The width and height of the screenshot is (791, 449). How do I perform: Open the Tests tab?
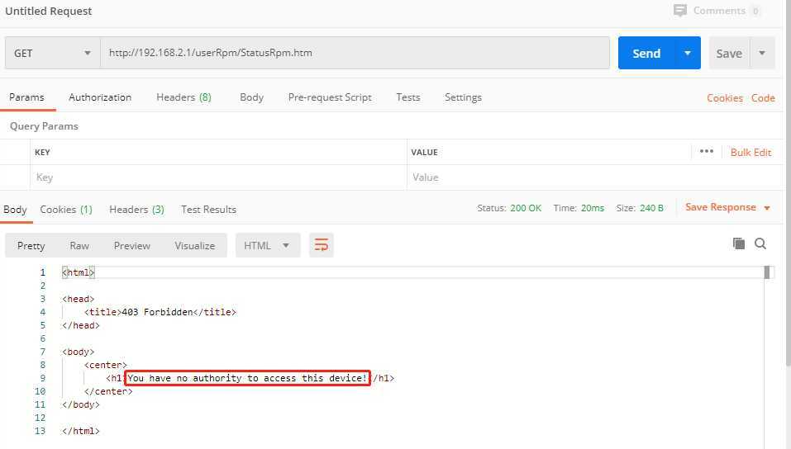tap(408, 97)
